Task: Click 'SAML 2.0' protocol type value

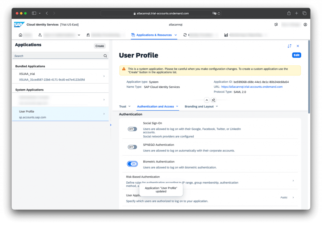Action: point(240,92)
